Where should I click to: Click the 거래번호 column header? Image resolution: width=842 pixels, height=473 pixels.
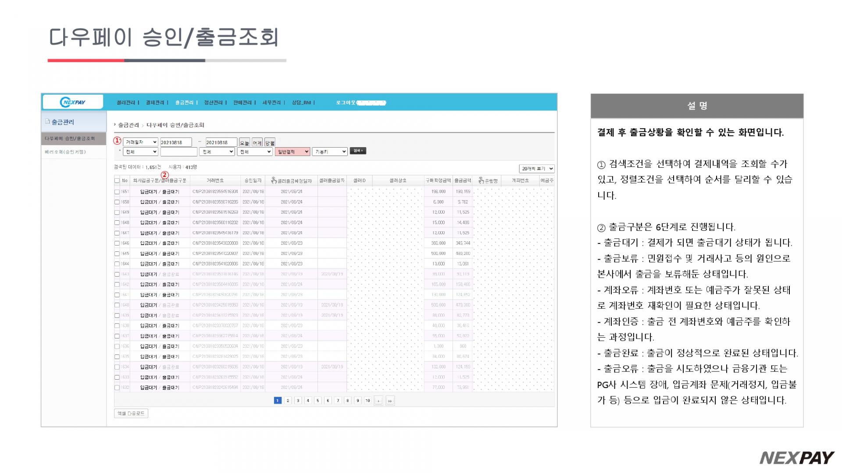(x=215, y=180)
